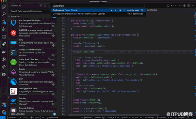Open manage gear for ANTLR4 grammar extension
Screen dimensions: 196x119
53,36
